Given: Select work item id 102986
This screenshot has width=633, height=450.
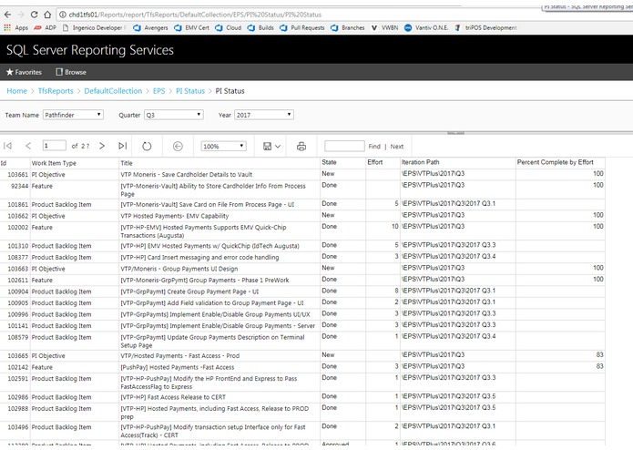Looking at the screenshot, I should click(18, 397).
